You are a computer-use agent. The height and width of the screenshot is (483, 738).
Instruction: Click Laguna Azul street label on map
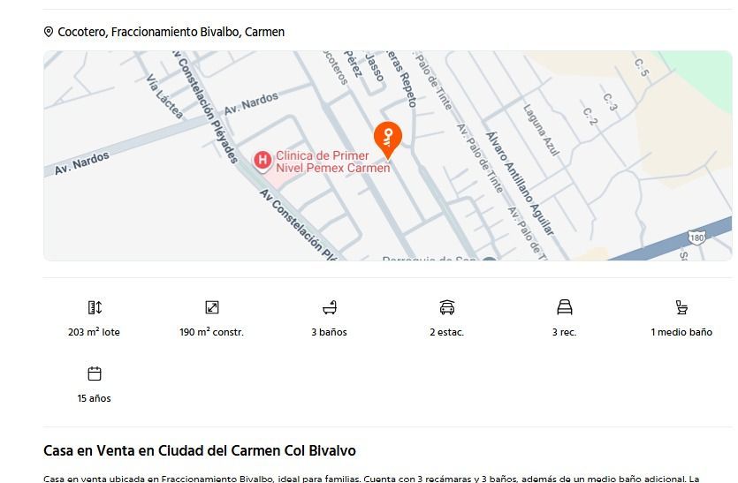tap(541, 131)
